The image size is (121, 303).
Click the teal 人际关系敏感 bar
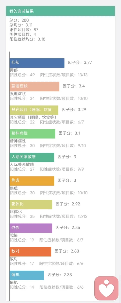coord(32,157)
